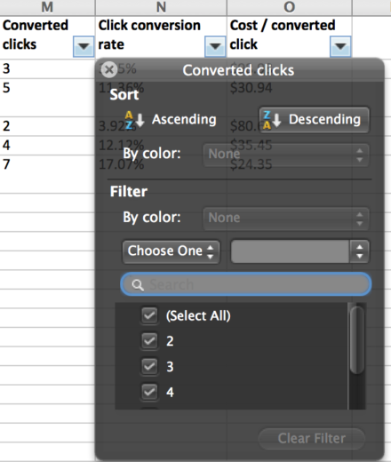Click the empty filter value text field
391x462 pixels.
click(291, 251)
